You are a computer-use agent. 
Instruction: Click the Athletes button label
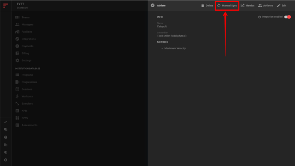pos(268,6)
